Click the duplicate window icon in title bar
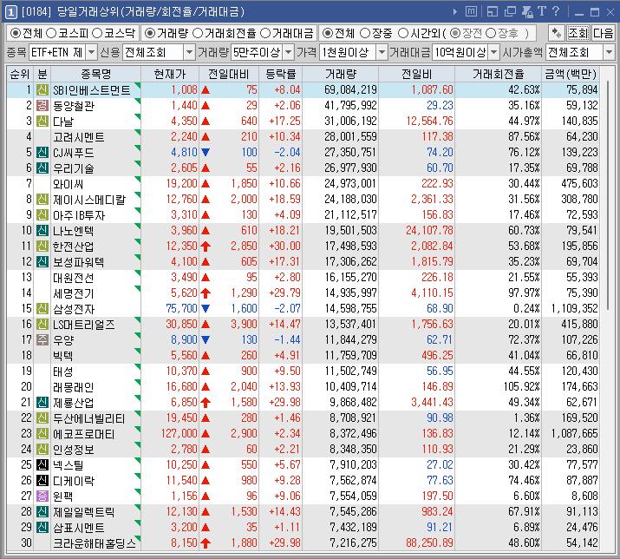This screenshot has width=620, height=559. 510,11
